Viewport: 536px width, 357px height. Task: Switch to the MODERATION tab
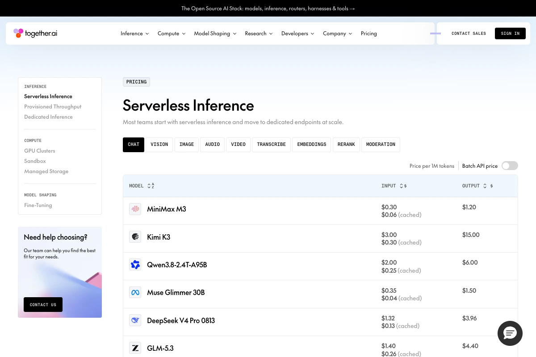(381, 145)
